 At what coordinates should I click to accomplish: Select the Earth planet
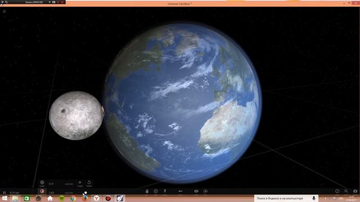(x=183, y=103)
